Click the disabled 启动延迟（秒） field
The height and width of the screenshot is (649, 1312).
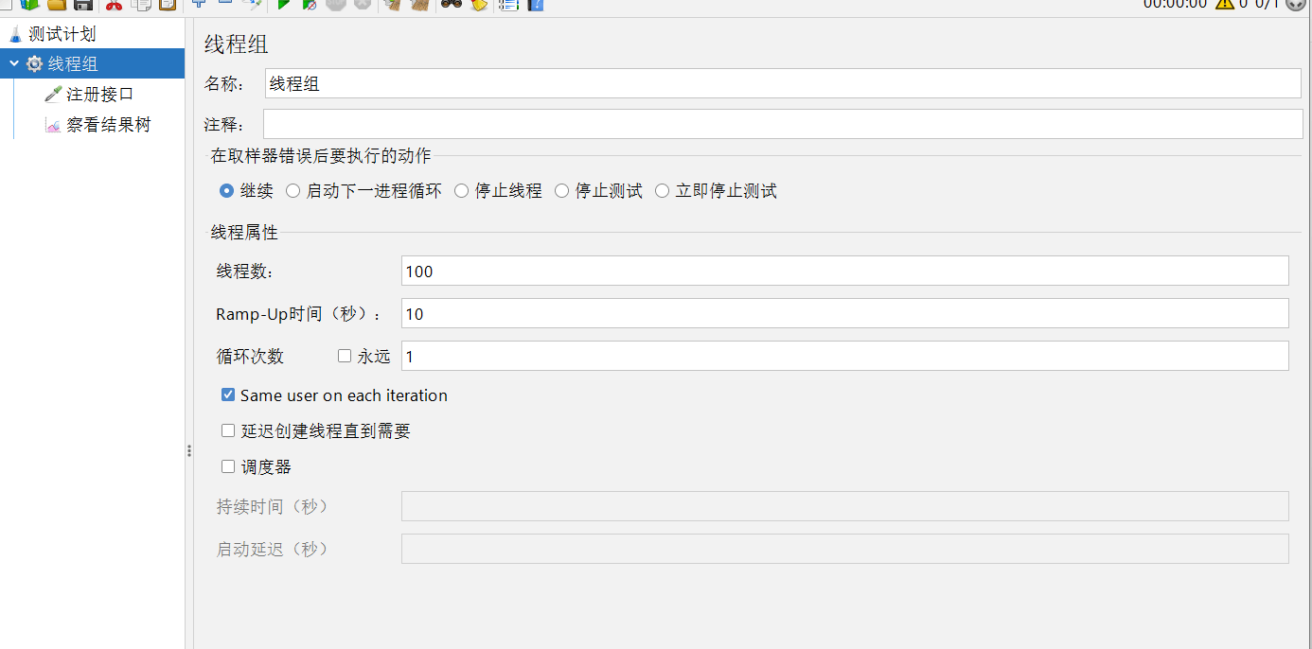[845, 549]
